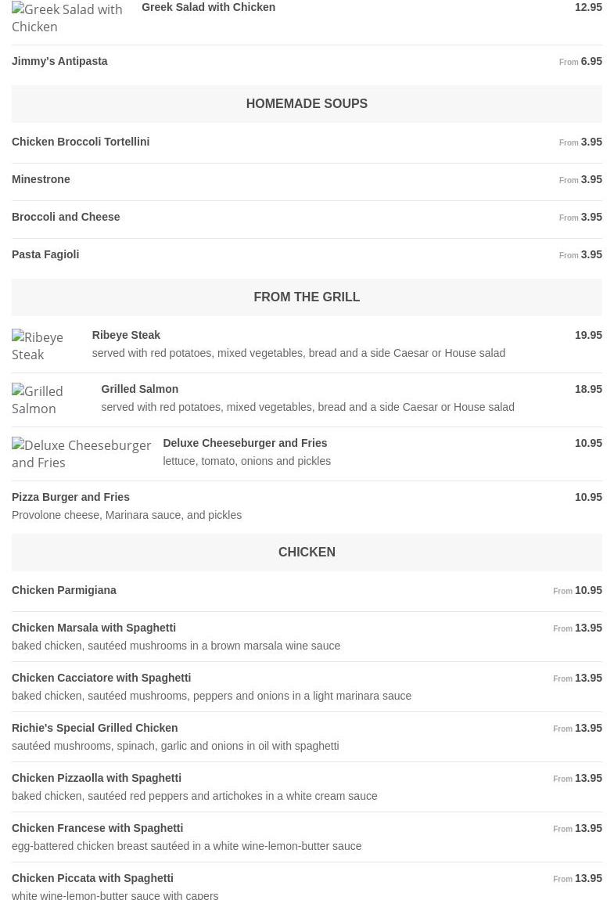Click the Homemade Soups section header
This screenshot has height=900, width=614.
click(x=307, y=103)
